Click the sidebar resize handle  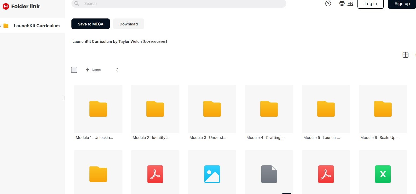click(64, 98)
